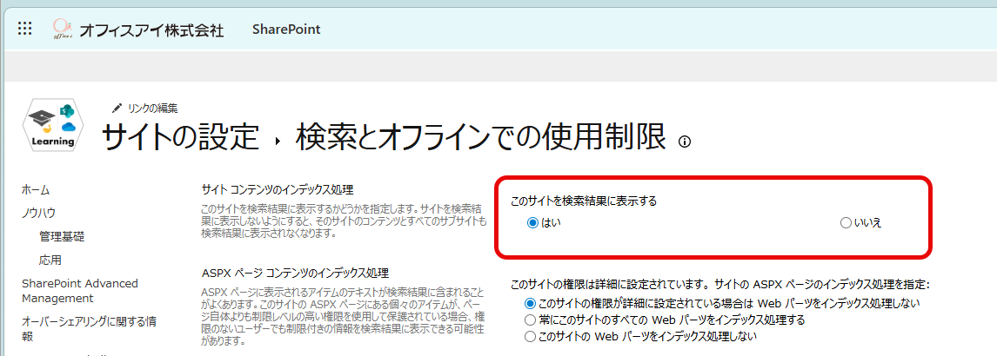Select このサイトの Web パーツをインデックス処理しない option

tap(531, 337)
